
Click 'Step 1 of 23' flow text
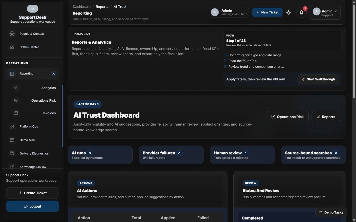click(236, 41)
